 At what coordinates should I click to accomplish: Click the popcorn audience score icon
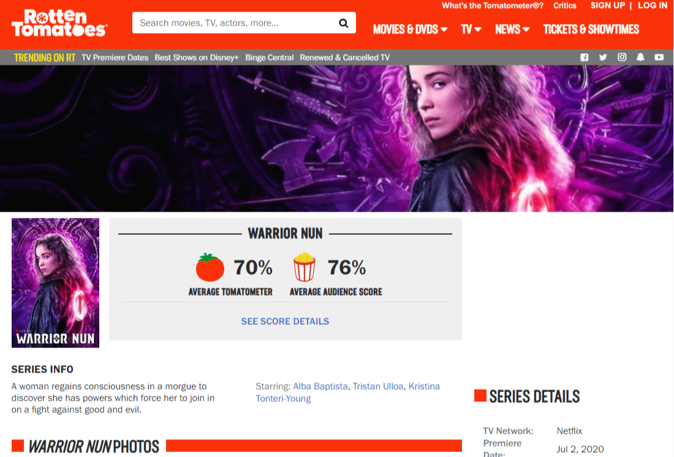[305, 267]
